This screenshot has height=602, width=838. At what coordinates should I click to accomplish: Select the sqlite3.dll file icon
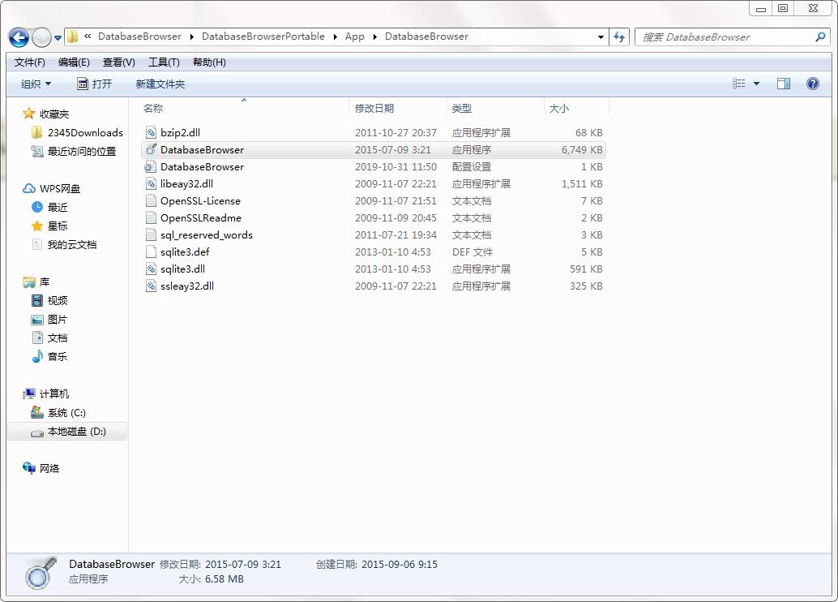click(152, 269)
